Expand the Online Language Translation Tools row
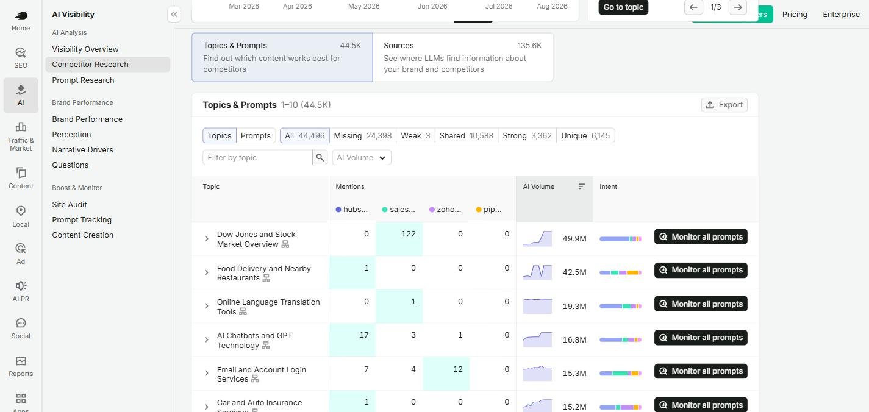Screen dimensions: 869x412 coord(207,306)
